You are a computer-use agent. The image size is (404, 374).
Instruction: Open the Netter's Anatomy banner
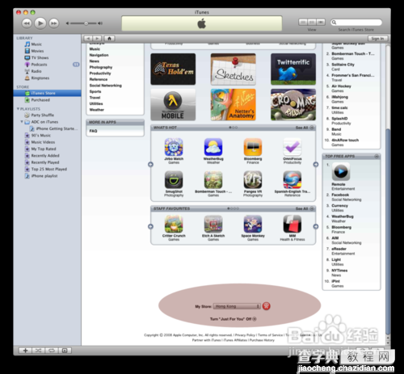pos(234,105)
